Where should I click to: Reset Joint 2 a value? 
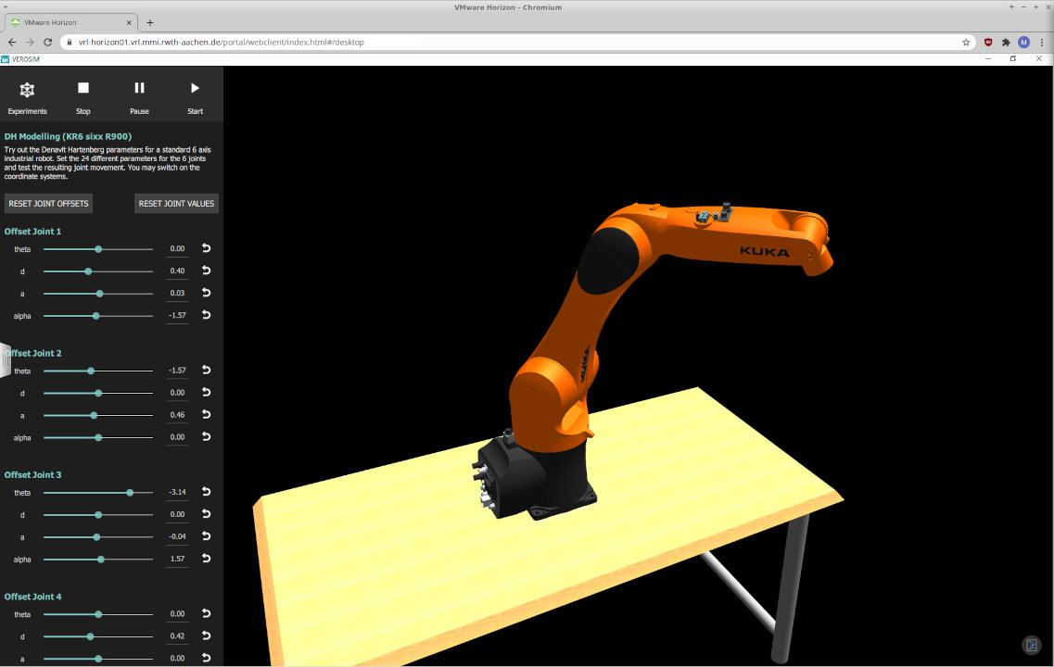coord(207,414)
